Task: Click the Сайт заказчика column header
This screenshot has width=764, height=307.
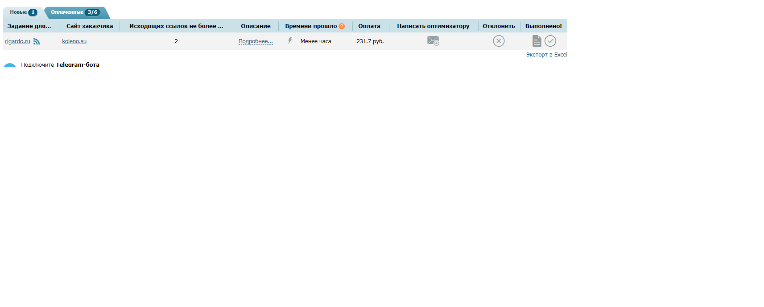Action: point(90,26)
